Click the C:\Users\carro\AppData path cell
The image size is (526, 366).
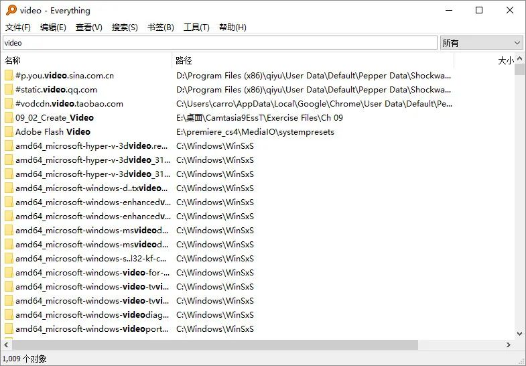pyautogui.click(x=314, y=104)
